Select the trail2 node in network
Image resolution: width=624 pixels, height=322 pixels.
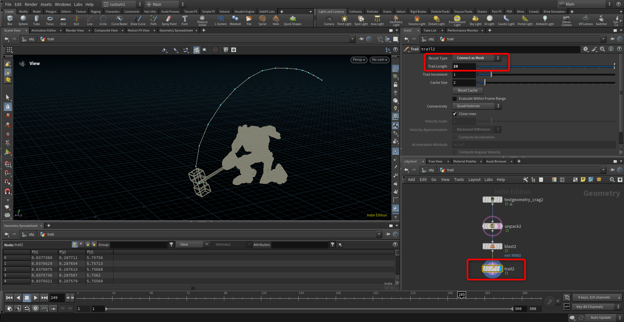[492, 269]
